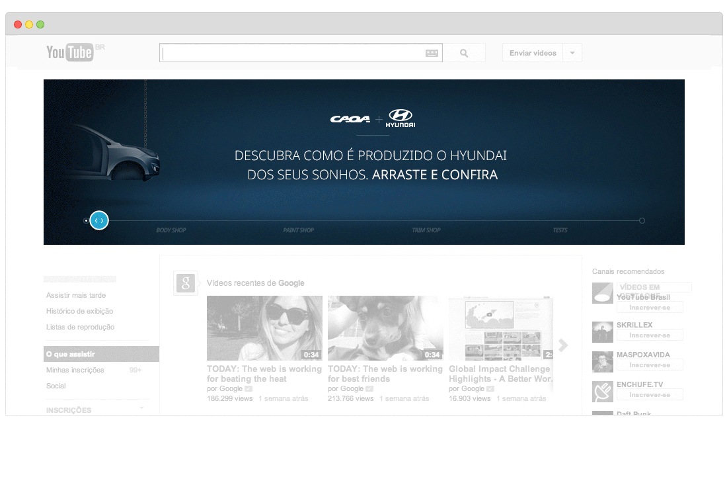Subscribe with Inscrever-se under SKRILLEX
Image resolution: width=727 pixels, height=483 pixels.
[x=650, y=335]
